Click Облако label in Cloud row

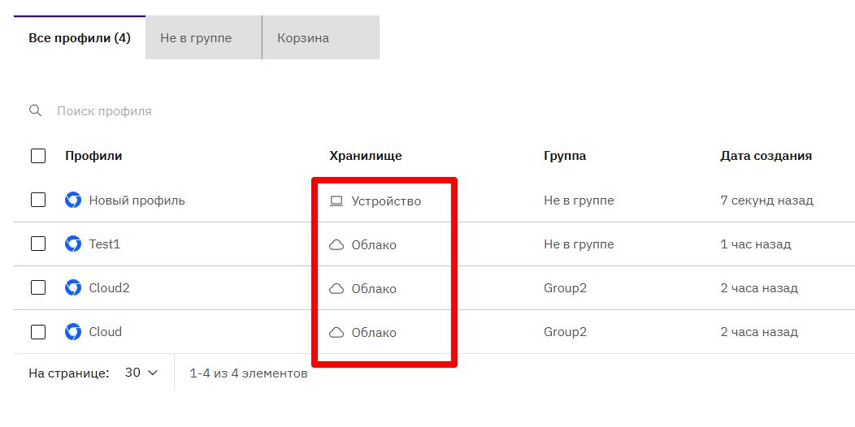point(374,332)
